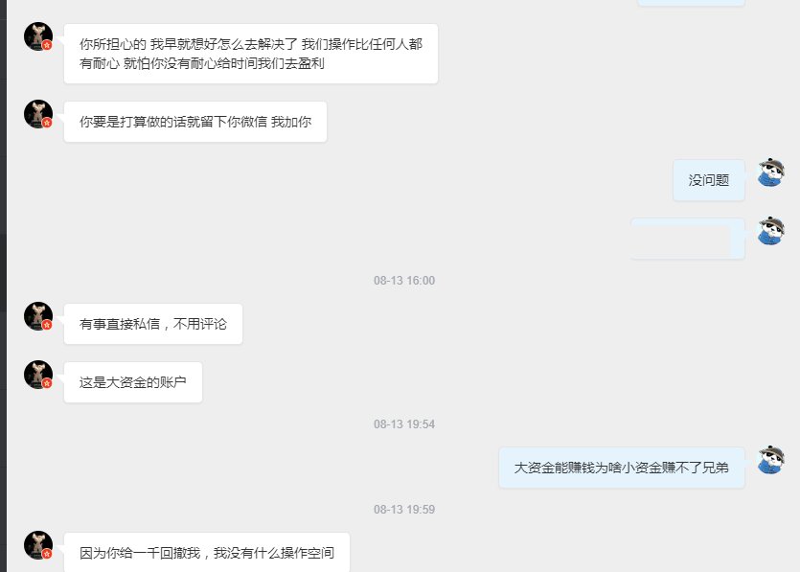The height and width of the screenshot is (572, 800).
Task: Open sender avatar next to '你要是打算做的话' message
Action: tap(38, 114)
